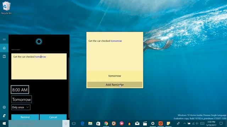Open the pink round app in the taskbar
Screen dimensions: 227x127
[122, 123]
